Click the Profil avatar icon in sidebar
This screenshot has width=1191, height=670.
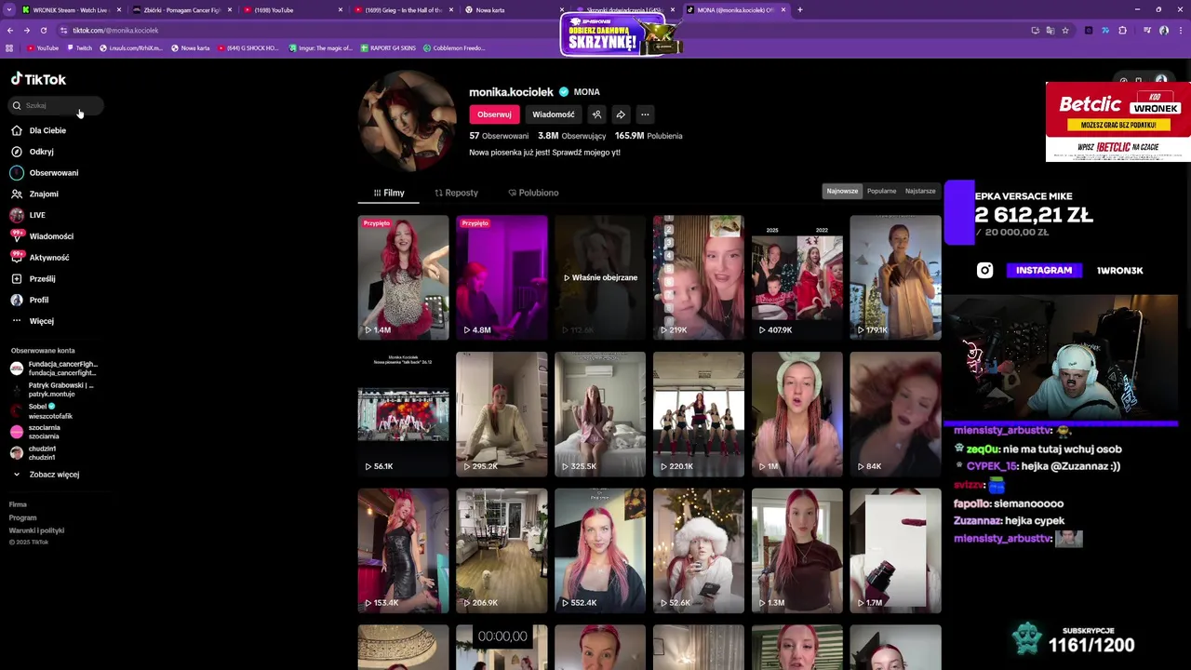(17, 300)
